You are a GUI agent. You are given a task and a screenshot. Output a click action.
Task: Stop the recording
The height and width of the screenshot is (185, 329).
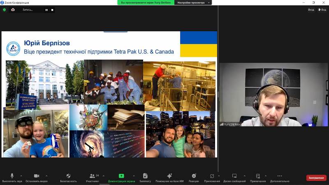52,10
